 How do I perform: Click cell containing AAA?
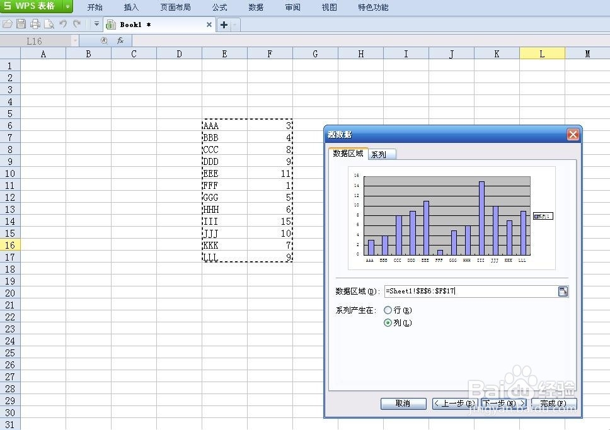click(224, 125)
